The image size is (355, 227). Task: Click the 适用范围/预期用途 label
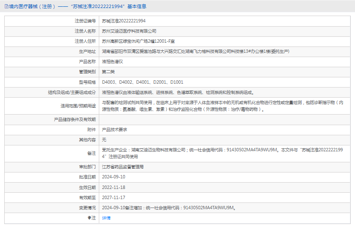(x=78, y=106)
